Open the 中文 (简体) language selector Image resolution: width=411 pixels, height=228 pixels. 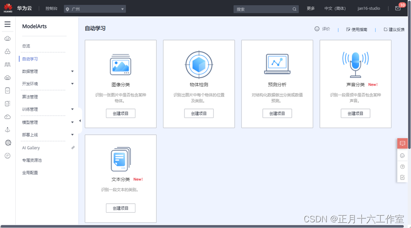click(335, 9)
